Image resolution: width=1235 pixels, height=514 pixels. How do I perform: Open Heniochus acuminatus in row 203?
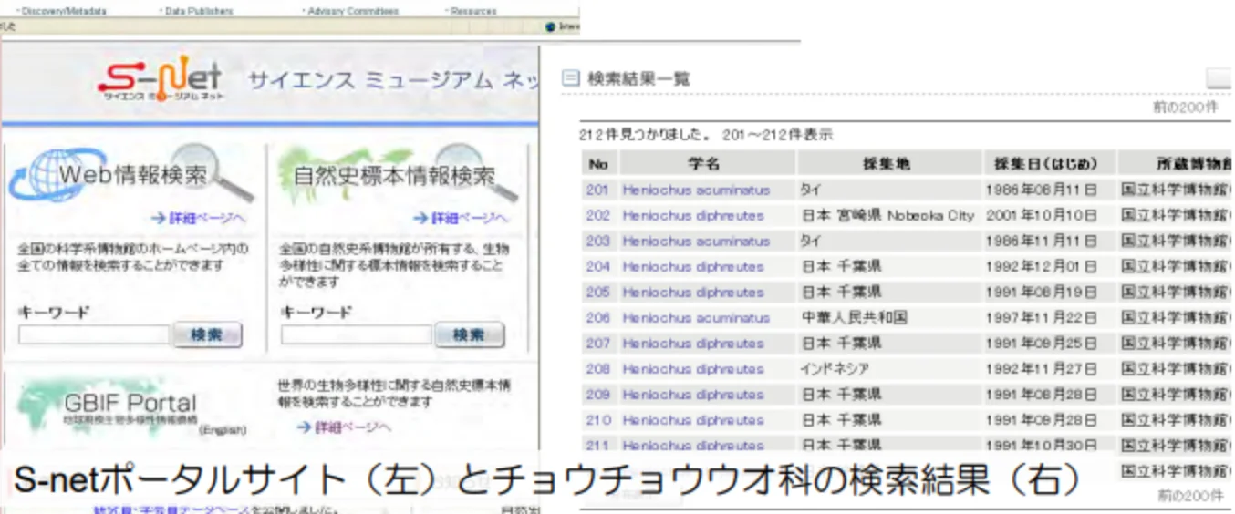pos(696,242)
